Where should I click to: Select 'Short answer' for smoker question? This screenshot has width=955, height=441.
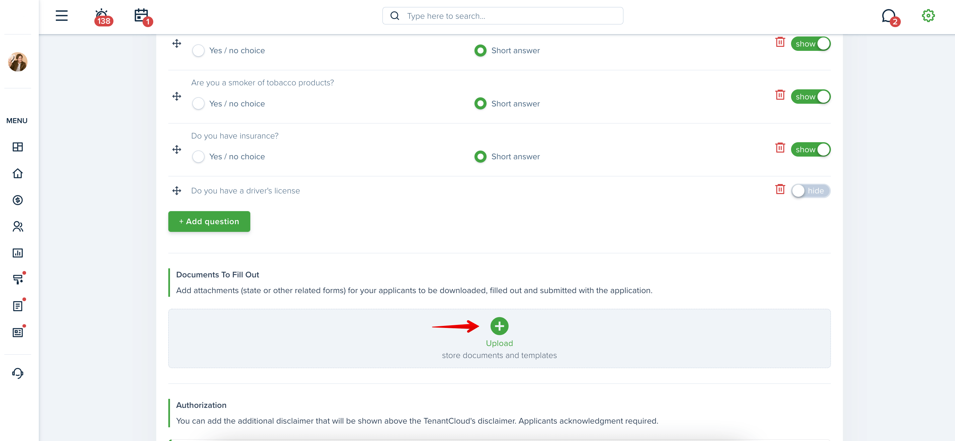click(x=480, y=103)
